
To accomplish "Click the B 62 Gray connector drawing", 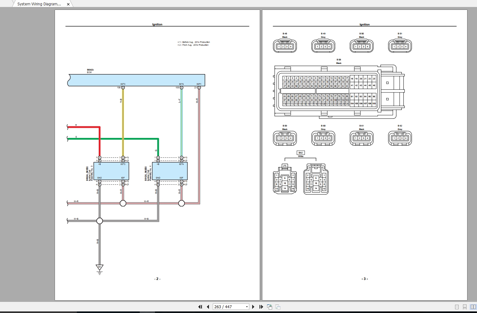I will click(x=400, y=138).
